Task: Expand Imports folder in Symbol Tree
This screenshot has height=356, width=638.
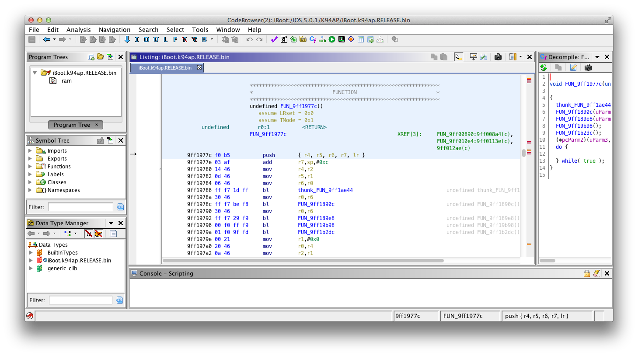Action: click(30, 151)
